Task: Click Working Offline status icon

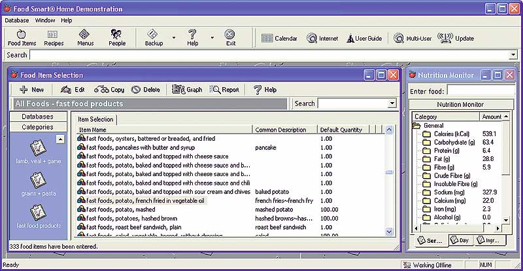Action: pyautogui.click(x=406, y=265)
